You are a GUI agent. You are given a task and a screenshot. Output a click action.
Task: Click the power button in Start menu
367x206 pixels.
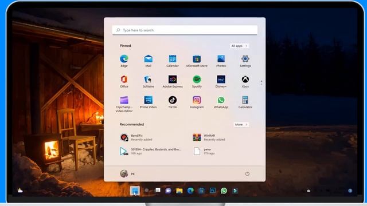(247, 174)
